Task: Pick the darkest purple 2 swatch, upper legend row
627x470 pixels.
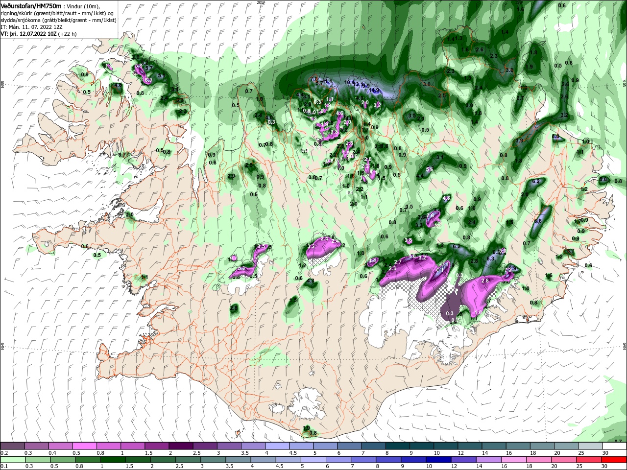Action: pyautogui.click(x=180, y=446)
